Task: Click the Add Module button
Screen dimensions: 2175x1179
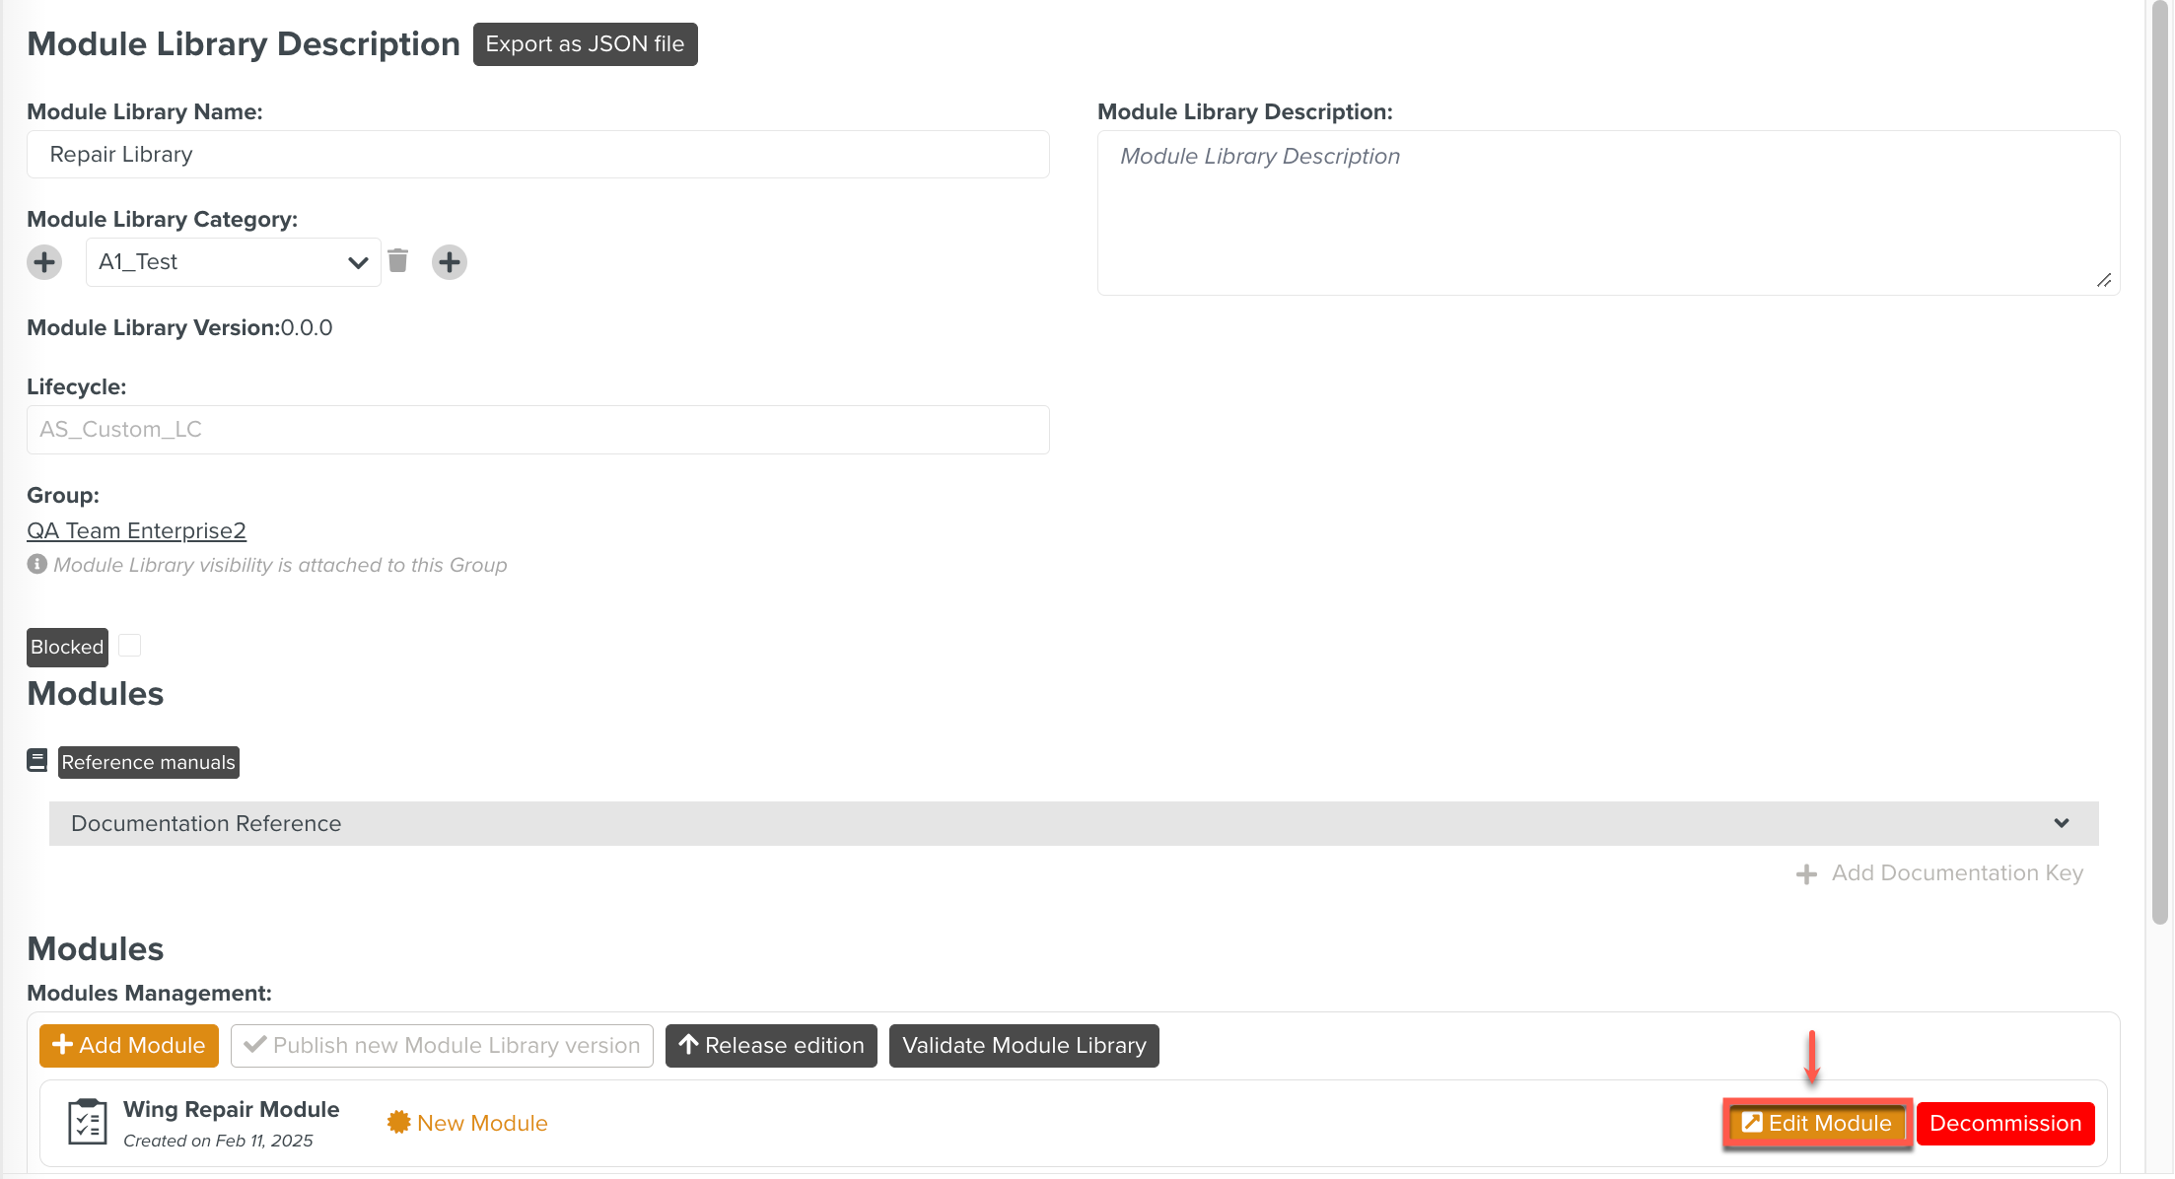Action: pos(129,1045)
